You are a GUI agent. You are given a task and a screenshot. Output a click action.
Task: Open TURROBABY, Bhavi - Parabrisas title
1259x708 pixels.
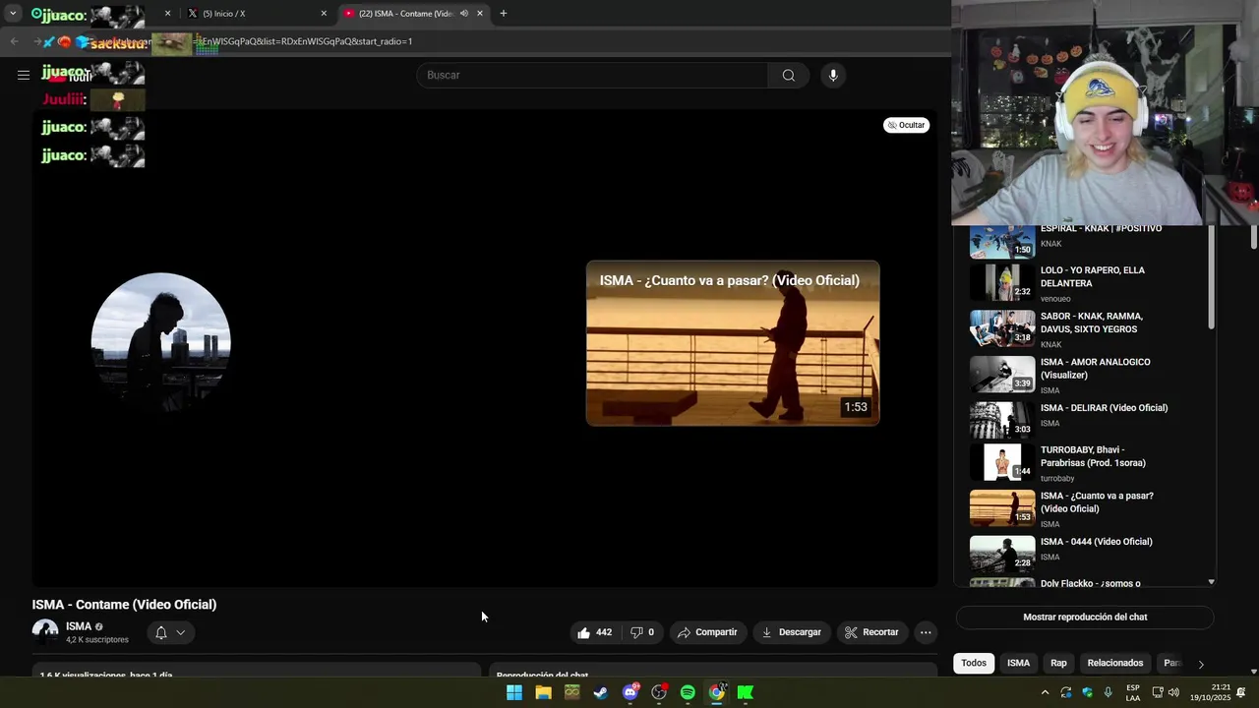[x=1093, y=456]
